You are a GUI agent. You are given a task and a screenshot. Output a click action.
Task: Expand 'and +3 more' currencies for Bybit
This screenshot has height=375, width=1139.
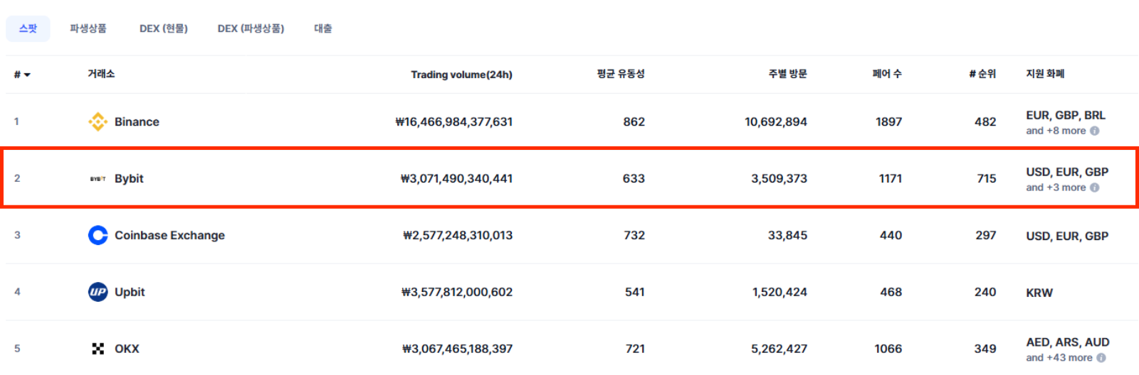pyautogui.click(x=1056, y=187)
